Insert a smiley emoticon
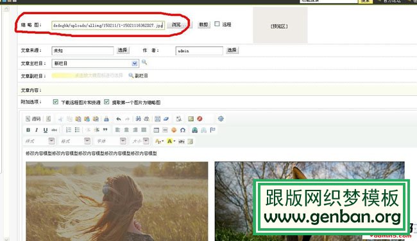Image resolution: width=417 pixels, height=241 pixels. (174, 130)
